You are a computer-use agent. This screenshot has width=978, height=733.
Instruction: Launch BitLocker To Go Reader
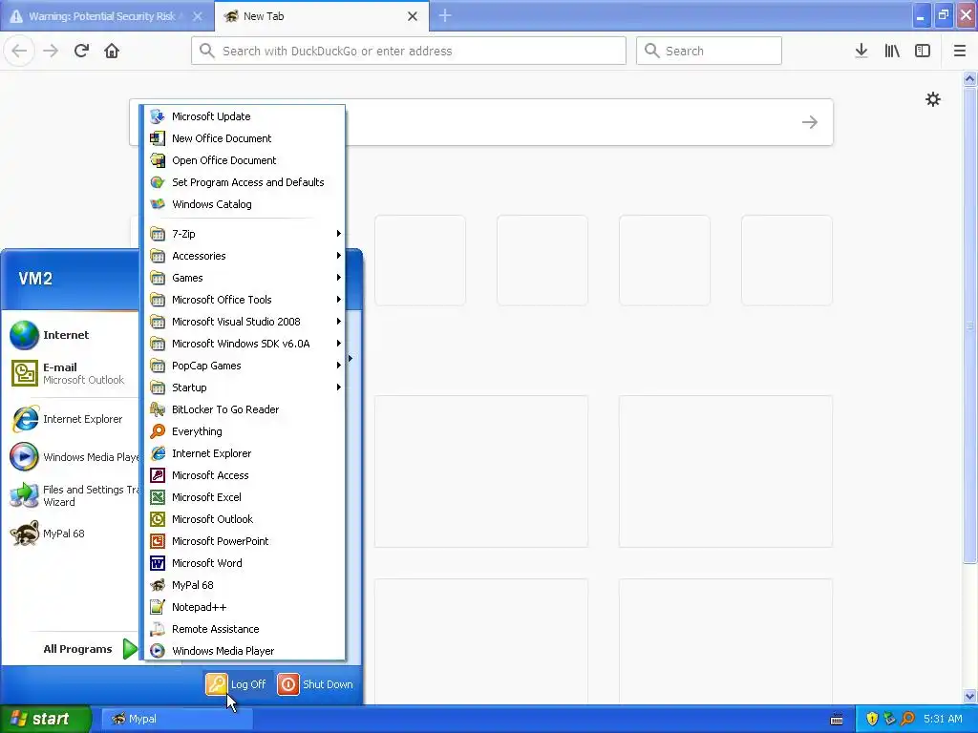244,409
